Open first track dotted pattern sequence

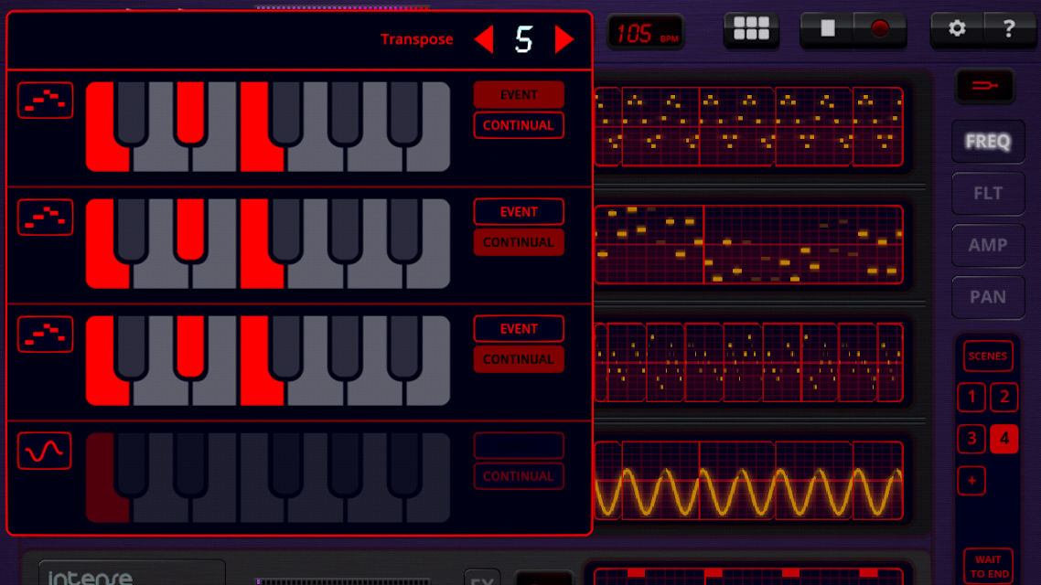(x=749, y=127)
